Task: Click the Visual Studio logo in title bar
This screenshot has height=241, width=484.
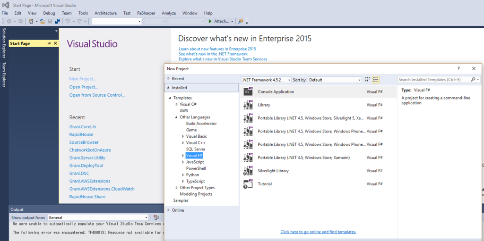Action: (x=6, y=5)
